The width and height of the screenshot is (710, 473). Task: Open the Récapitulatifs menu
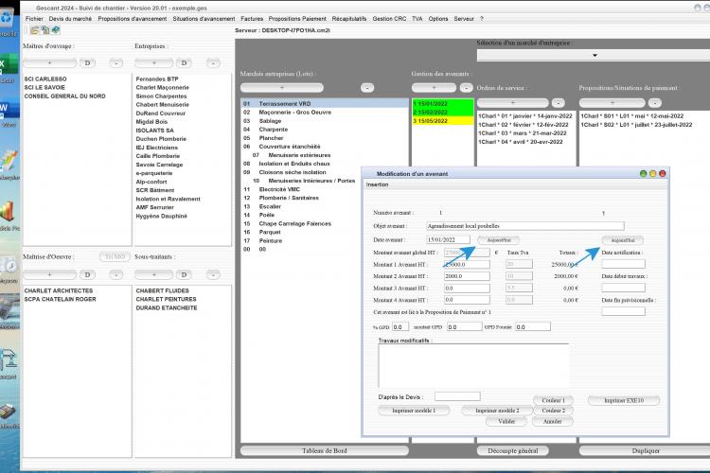(349, 19)
